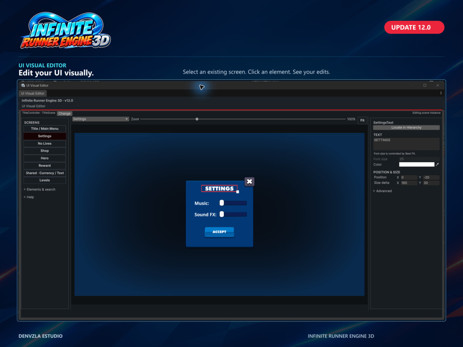
Task: Open the Title / Main Menu screen
Action: coord(45,129)
